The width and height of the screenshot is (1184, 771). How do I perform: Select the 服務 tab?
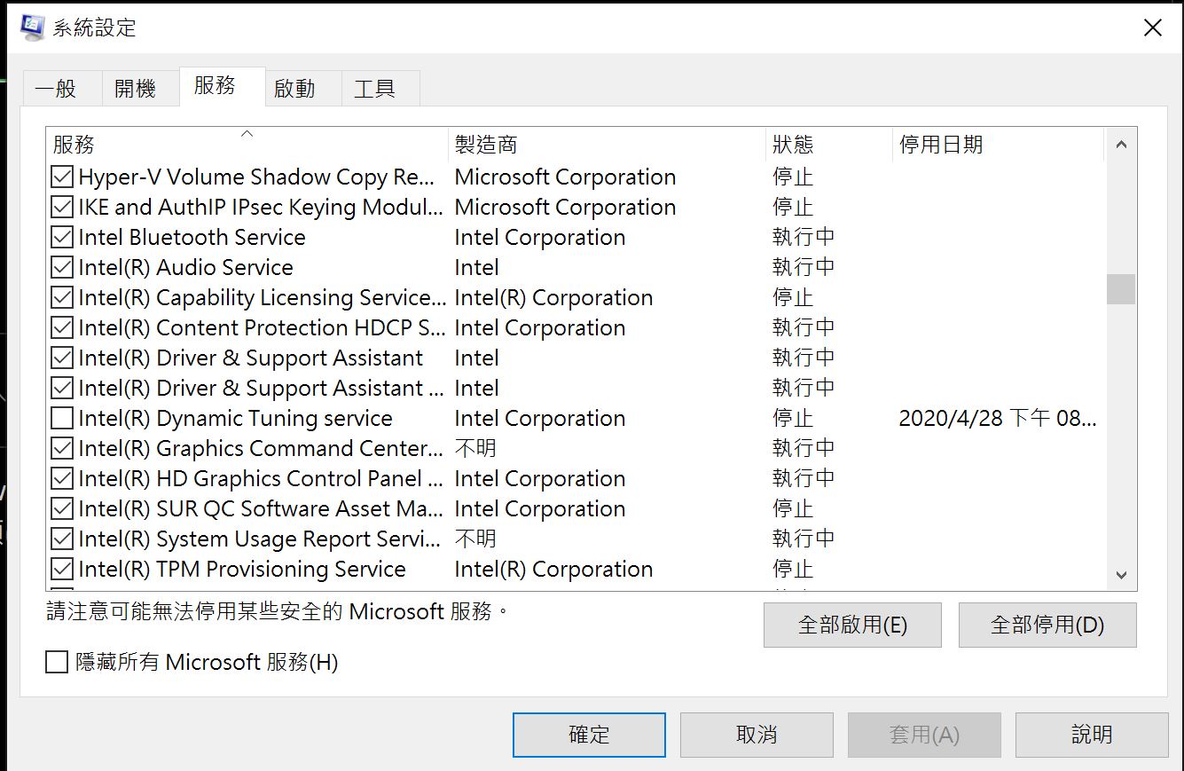(x=222, y=86)
